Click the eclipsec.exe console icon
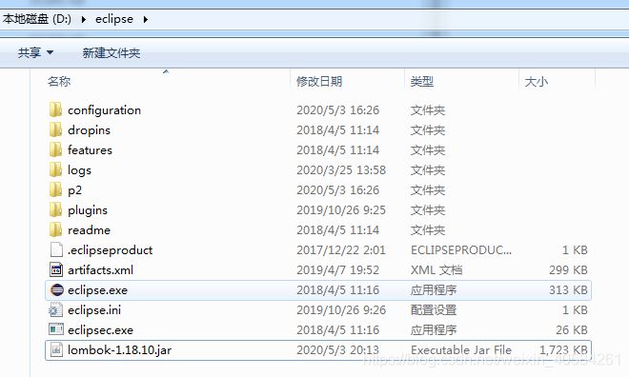629x377 pixels. pos(56,329)
